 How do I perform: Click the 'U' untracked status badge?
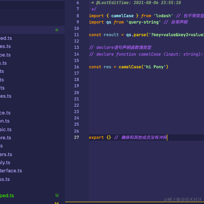coord(57,195)
